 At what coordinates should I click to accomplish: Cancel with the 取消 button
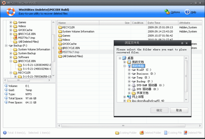point(179,110)
